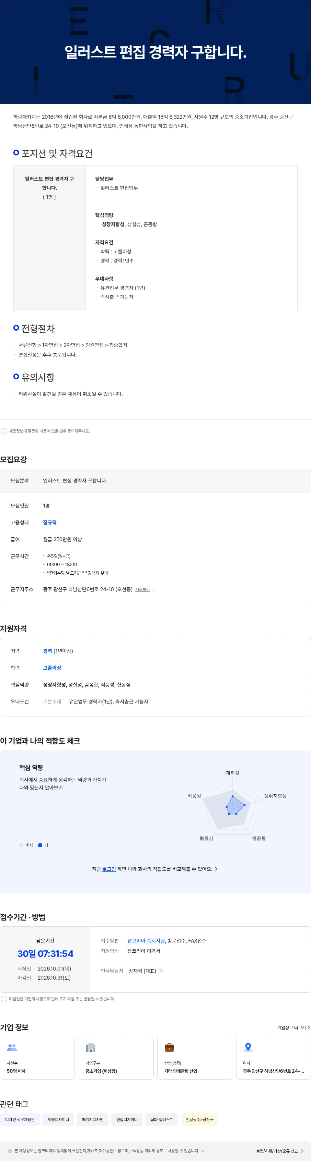Click the 협동심 label on the chart
This screenshot has width=311, height=1161.
[206, 838]
